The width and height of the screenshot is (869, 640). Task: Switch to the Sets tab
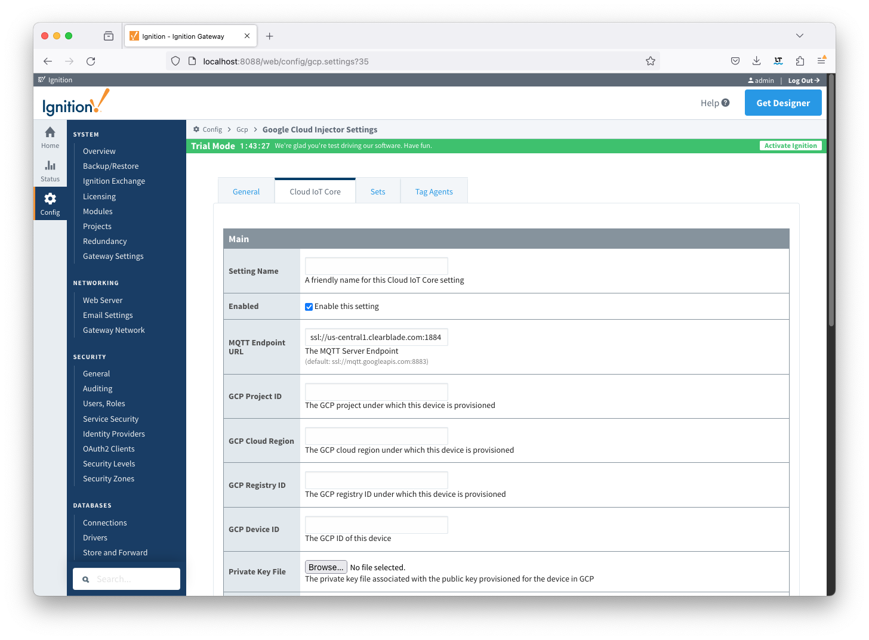click(x=378, y=191)
